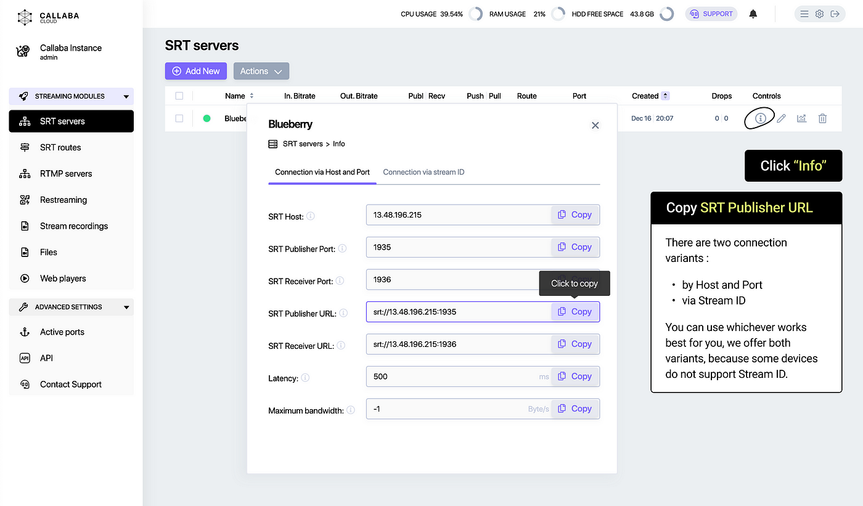This screenshot has height=506, width=863.
Task: Click the Callaba Cloud logo
Action: click(x=48, y=17)
